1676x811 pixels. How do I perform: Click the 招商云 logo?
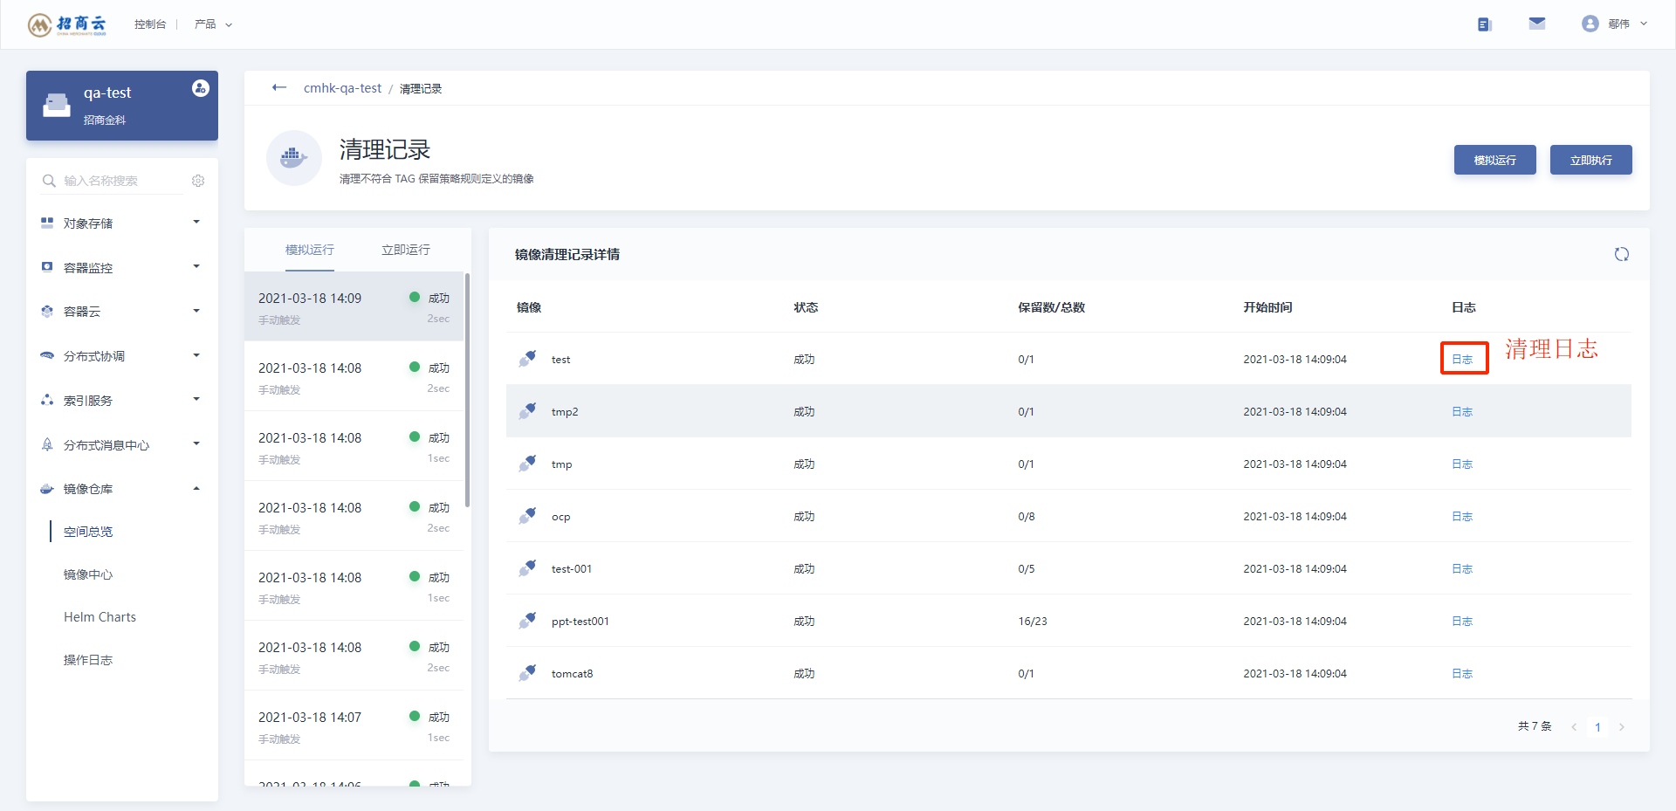point(67,24)
